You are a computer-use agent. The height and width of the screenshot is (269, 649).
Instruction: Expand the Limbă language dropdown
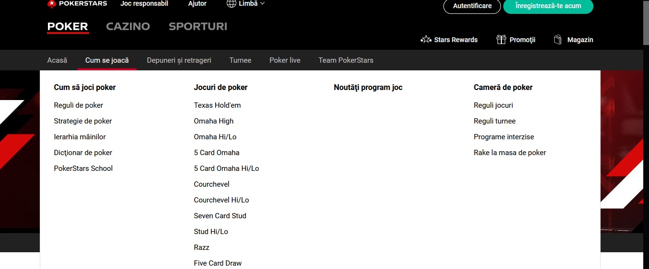tap(245, 4)
